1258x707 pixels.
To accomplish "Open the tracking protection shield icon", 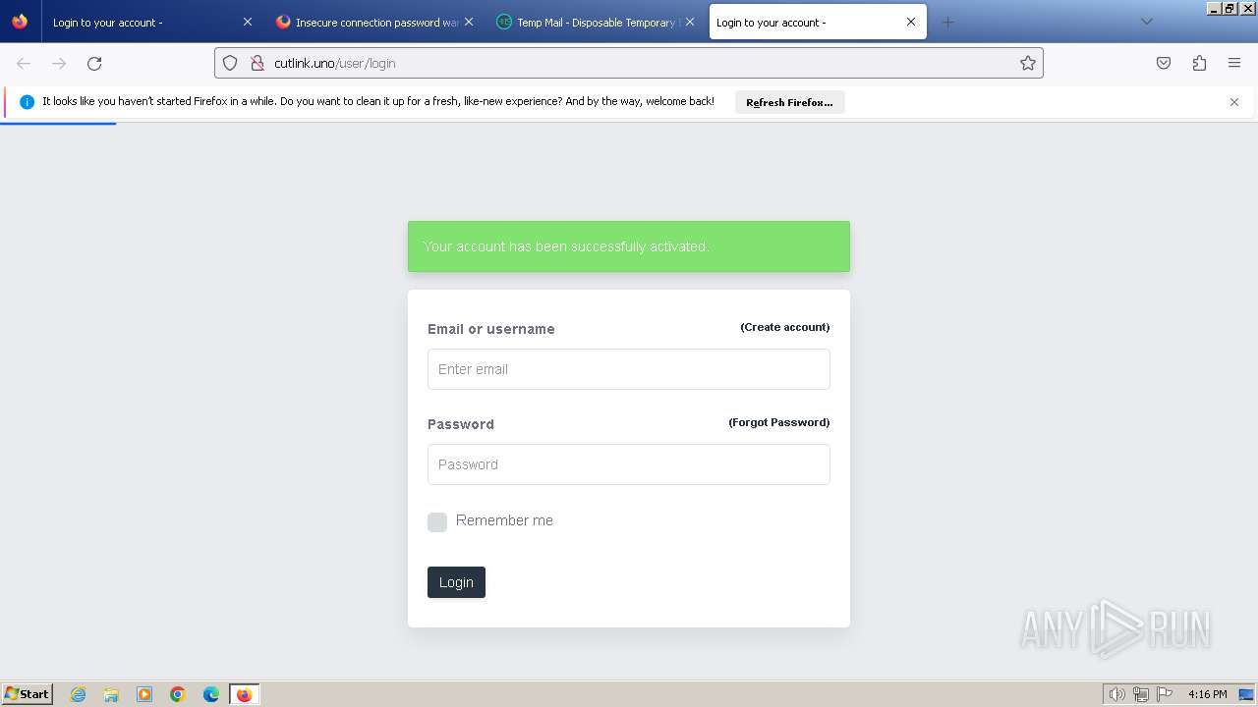I will 230,64.
